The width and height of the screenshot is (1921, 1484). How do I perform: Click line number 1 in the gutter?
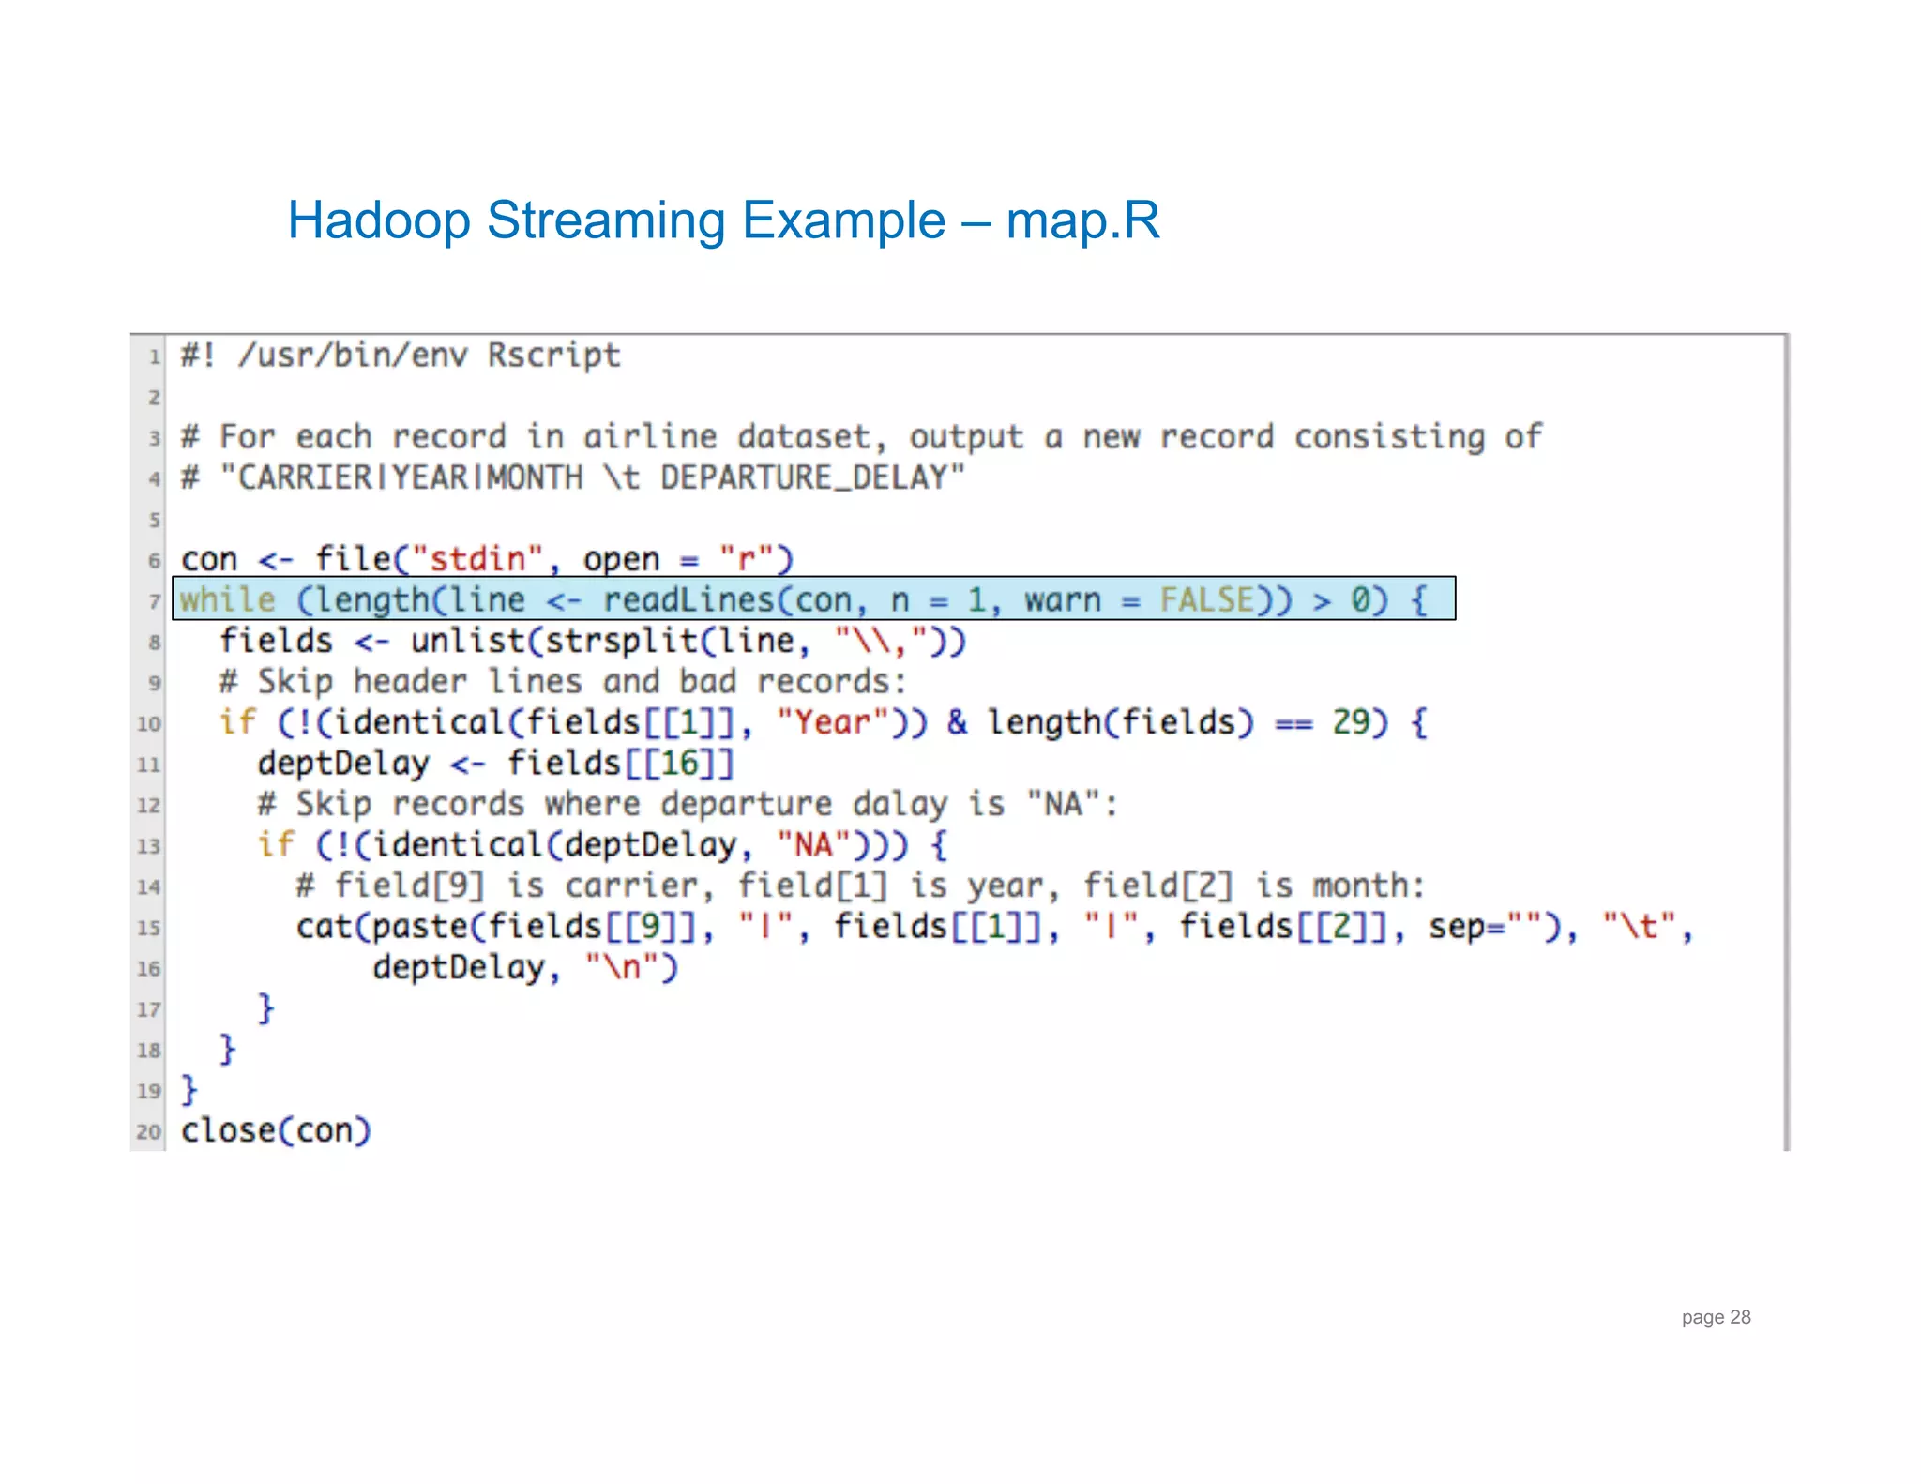pos(155,357)
